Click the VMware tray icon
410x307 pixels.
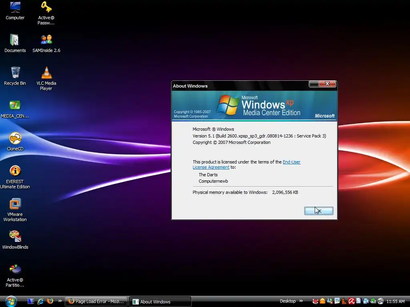366,301
